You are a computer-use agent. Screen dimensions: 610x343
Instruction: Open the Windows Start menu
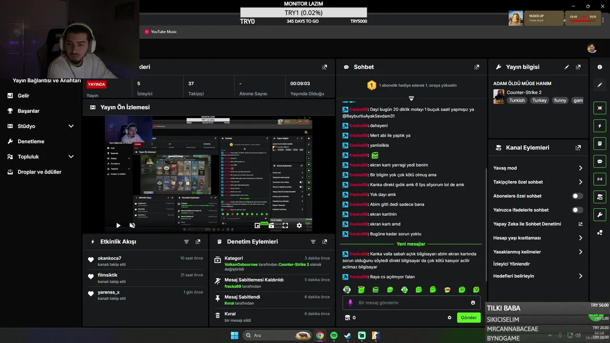point(234,335)
